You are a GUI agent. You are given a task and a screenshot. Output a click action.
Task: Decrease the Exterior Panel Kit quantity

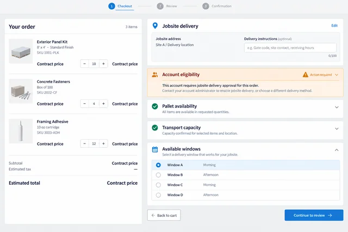[84, 64]
